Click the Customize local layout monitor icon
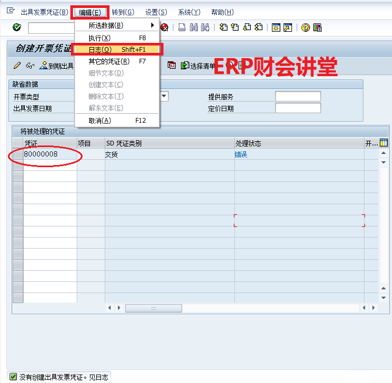 (317, 28)
